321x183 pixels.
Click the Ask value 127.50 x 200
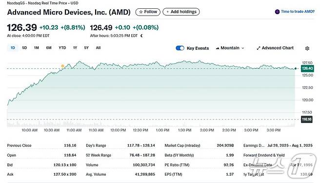click(x=65, y=174)
